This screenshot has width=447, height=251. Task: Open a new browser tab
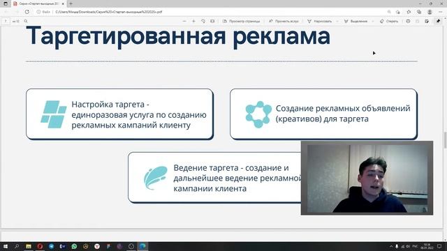click(71, 3)
